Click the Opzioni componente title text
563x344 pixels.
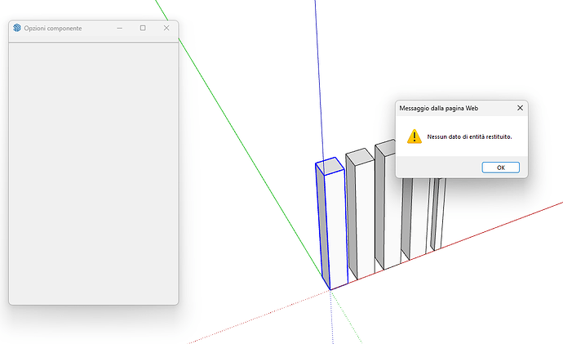(x=53, y=29)
